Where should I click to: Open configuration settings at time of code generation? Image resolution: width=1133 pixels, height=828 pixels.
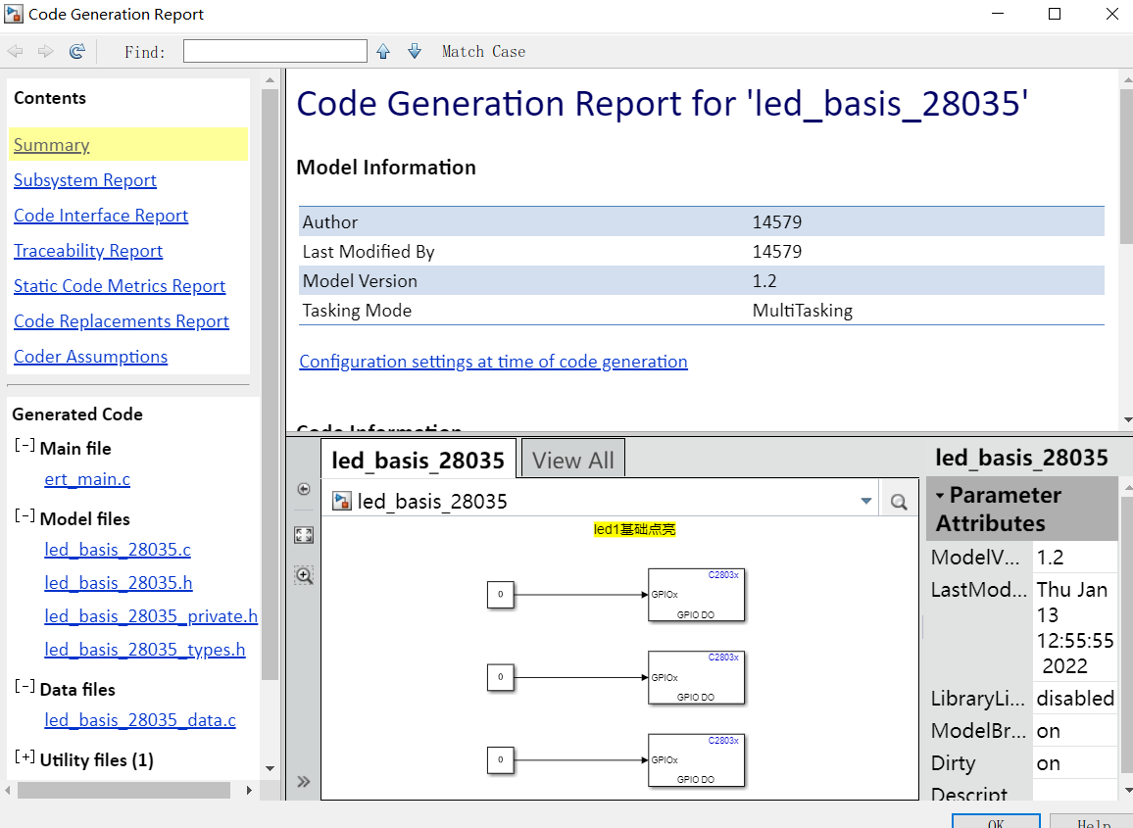pyautogui.click(x=494, y=362)
